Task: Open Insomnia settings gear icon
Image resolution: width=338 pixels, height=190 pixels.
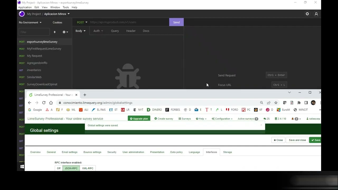Action: (x=307, y=14)
